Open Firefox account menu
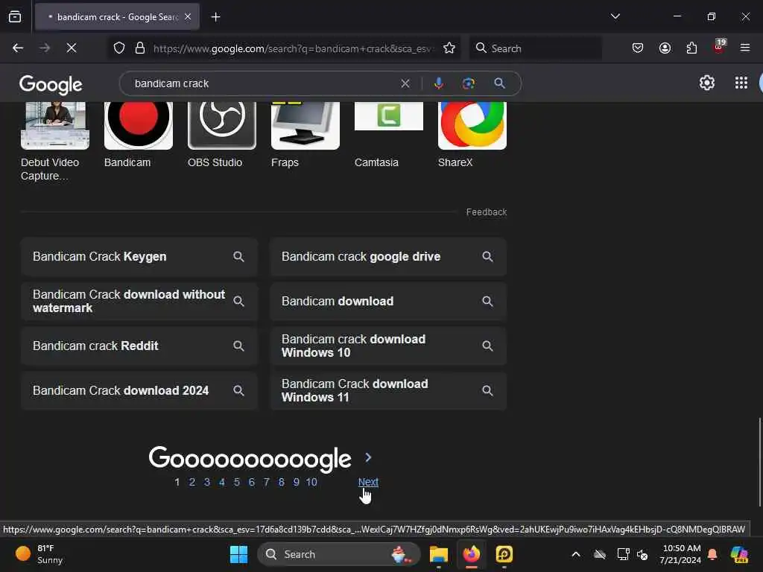Image resolution: width=763 pixels, height=572 pixels. [x=665, y=48]
